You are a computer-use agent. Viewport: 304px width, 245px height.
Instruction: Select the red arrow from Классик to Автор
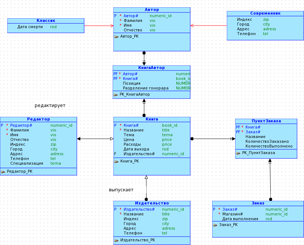(99, 26)
